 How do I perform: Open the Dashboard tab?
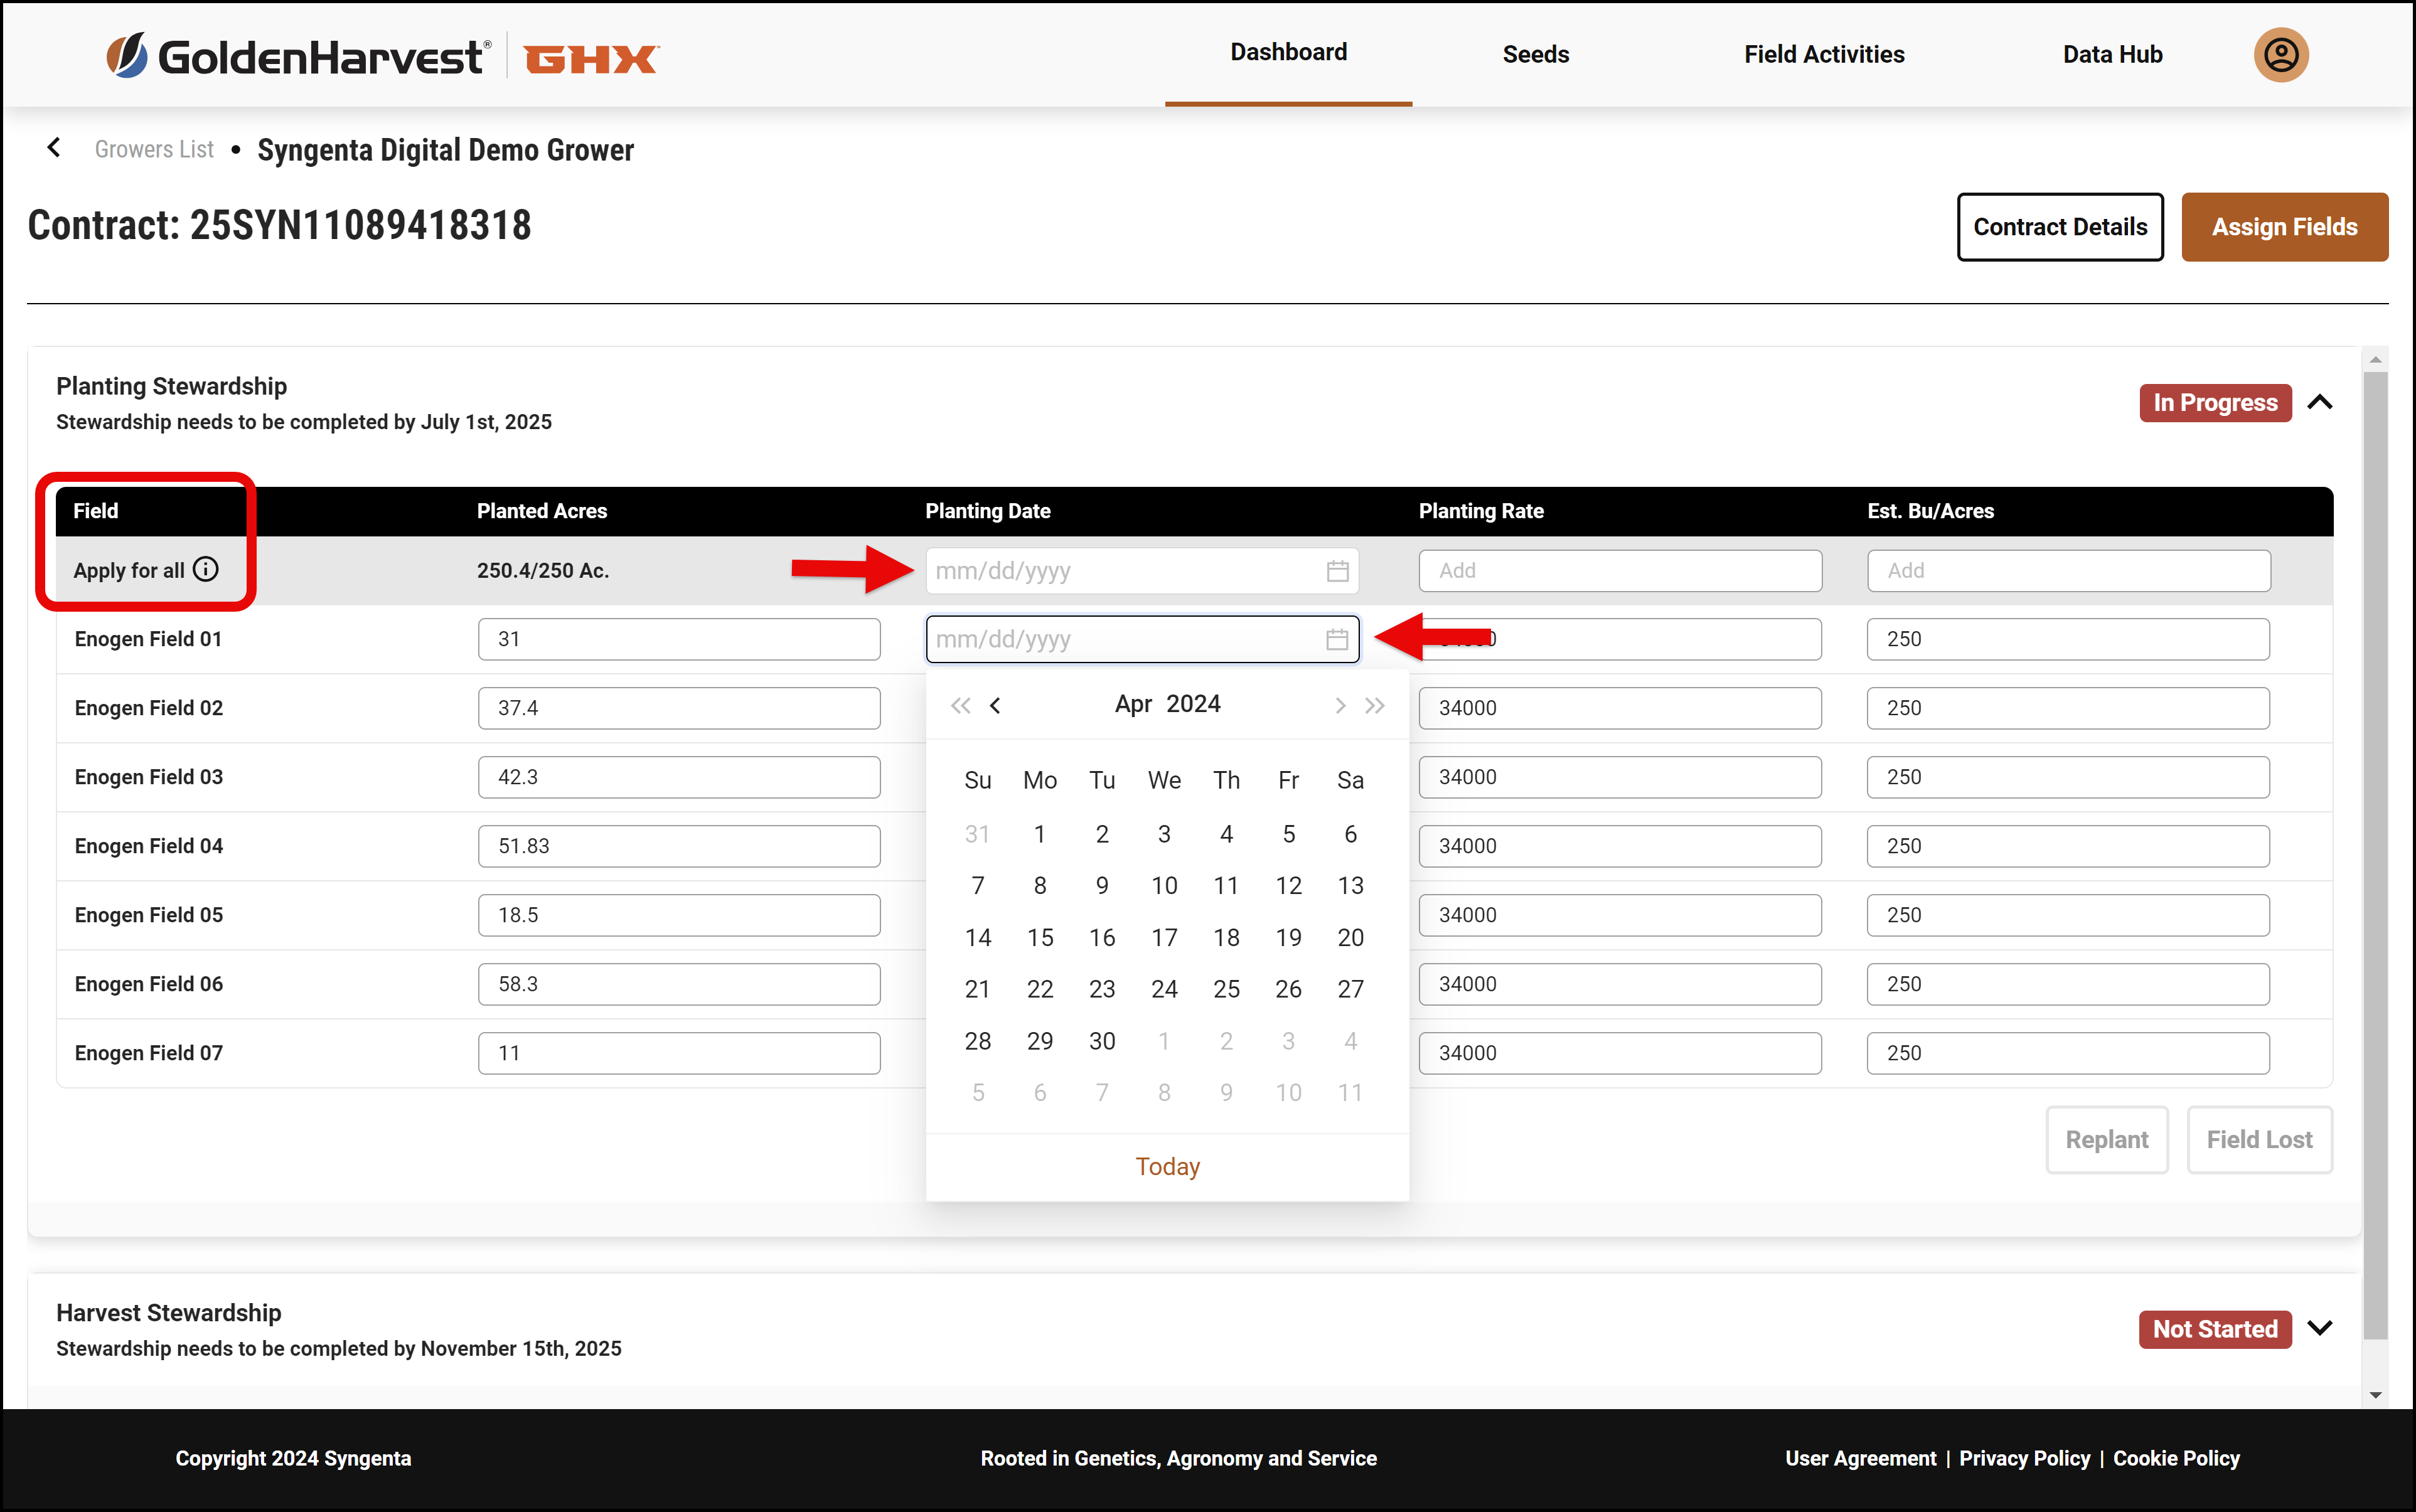[x=1288, y=53]
